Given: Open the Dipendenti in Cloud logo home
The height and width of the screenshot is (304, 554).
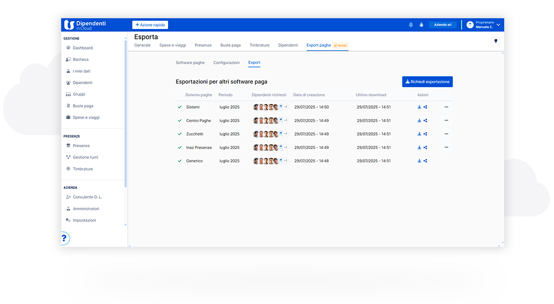Looking at the screenshot, I should coord(85,25).
